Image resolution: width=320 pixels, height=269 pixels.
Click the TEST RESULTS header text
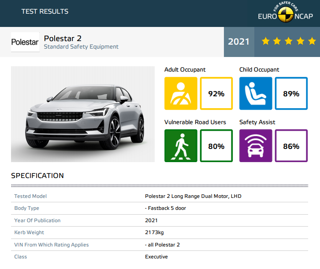(45, 11)
